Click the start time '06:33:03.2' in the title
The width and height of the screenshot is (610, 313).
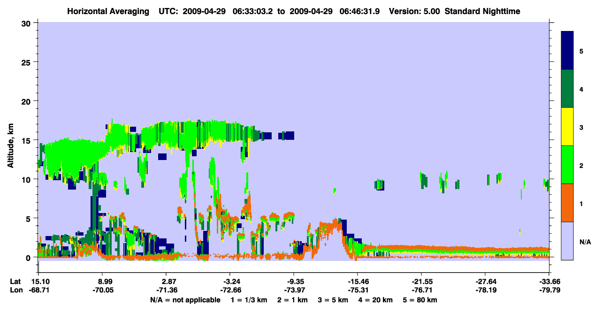pyautogui.click(x=254, y=11)
